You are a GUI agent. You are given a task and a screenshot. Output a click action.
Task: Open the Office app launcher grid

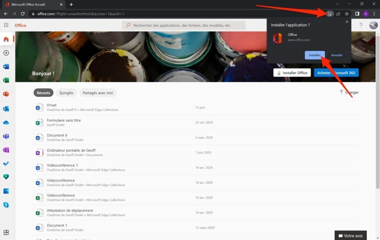(x=6, y=25)
